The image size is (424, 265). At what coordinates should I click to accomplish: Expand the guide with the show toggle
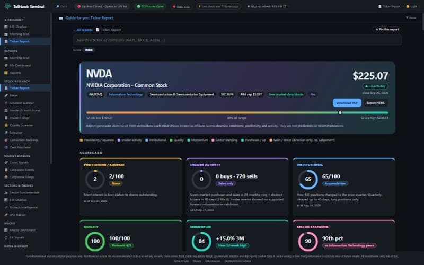(411, 18)
